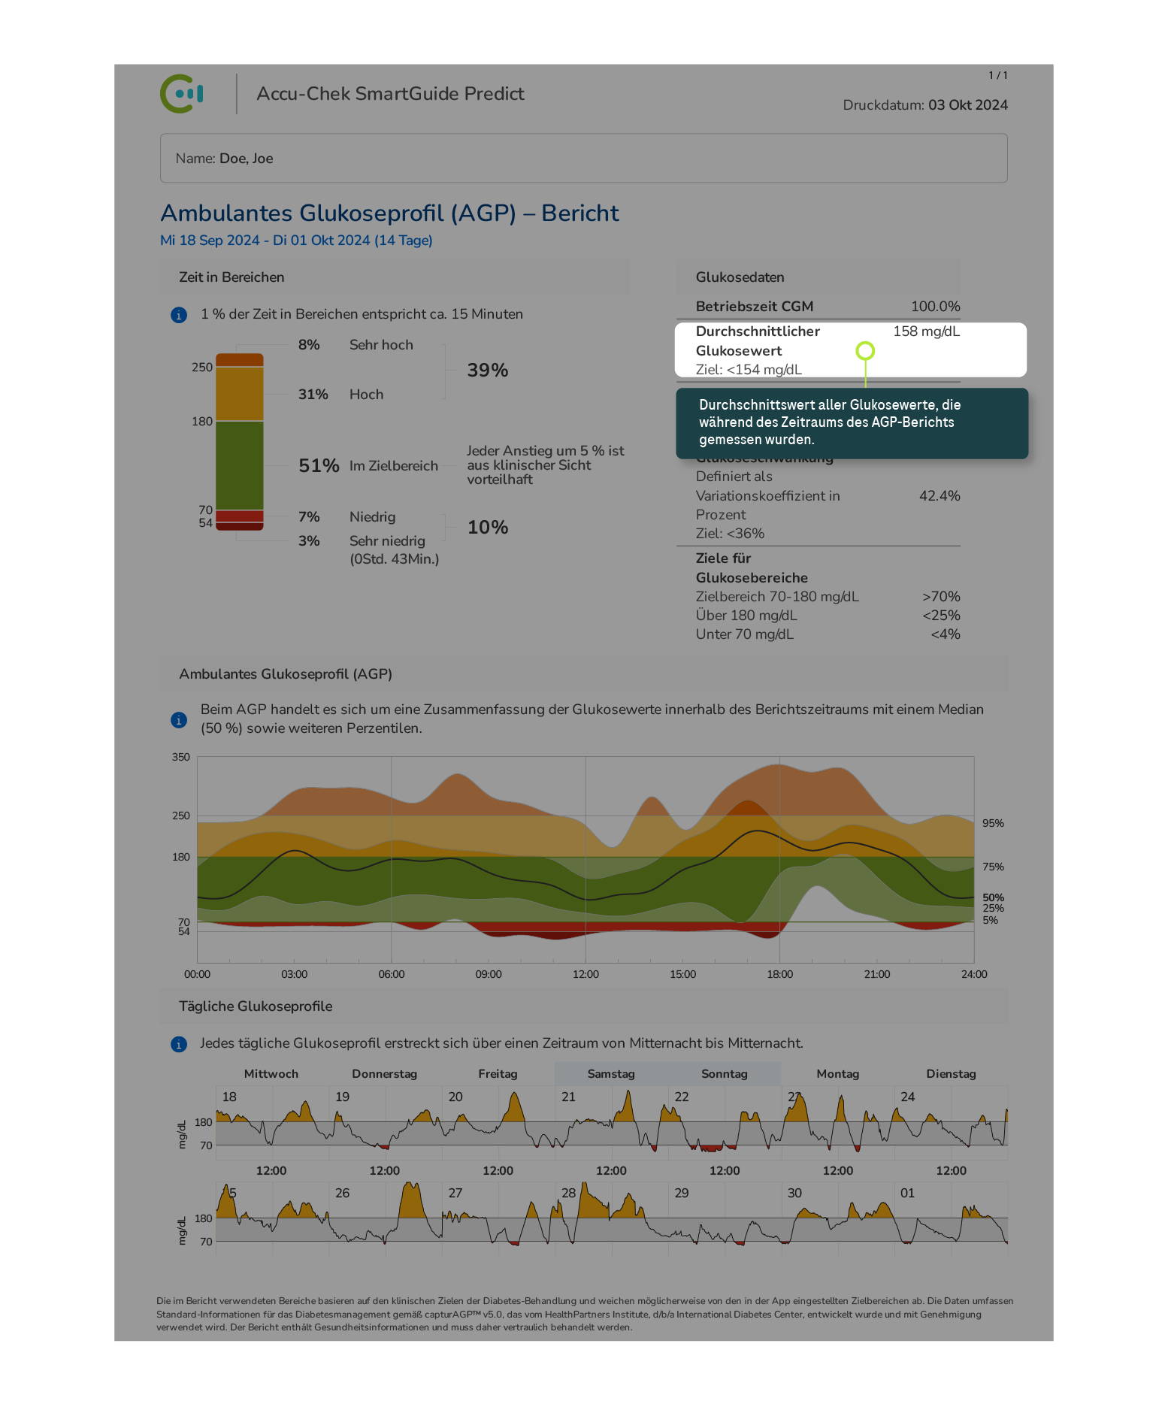Click the Betriebszeit CGM label

coord(755,307)
